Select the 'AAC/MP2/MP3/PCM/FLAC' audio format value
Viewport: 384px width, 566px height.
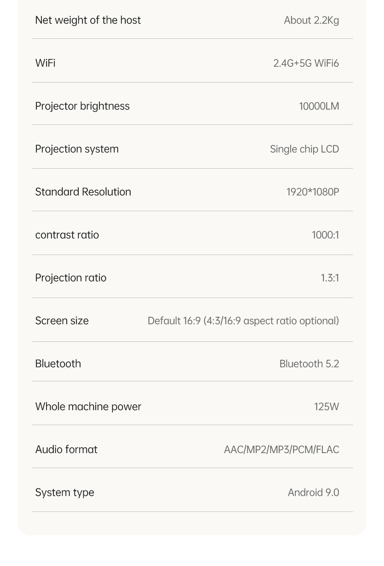(x=281, y=450)
